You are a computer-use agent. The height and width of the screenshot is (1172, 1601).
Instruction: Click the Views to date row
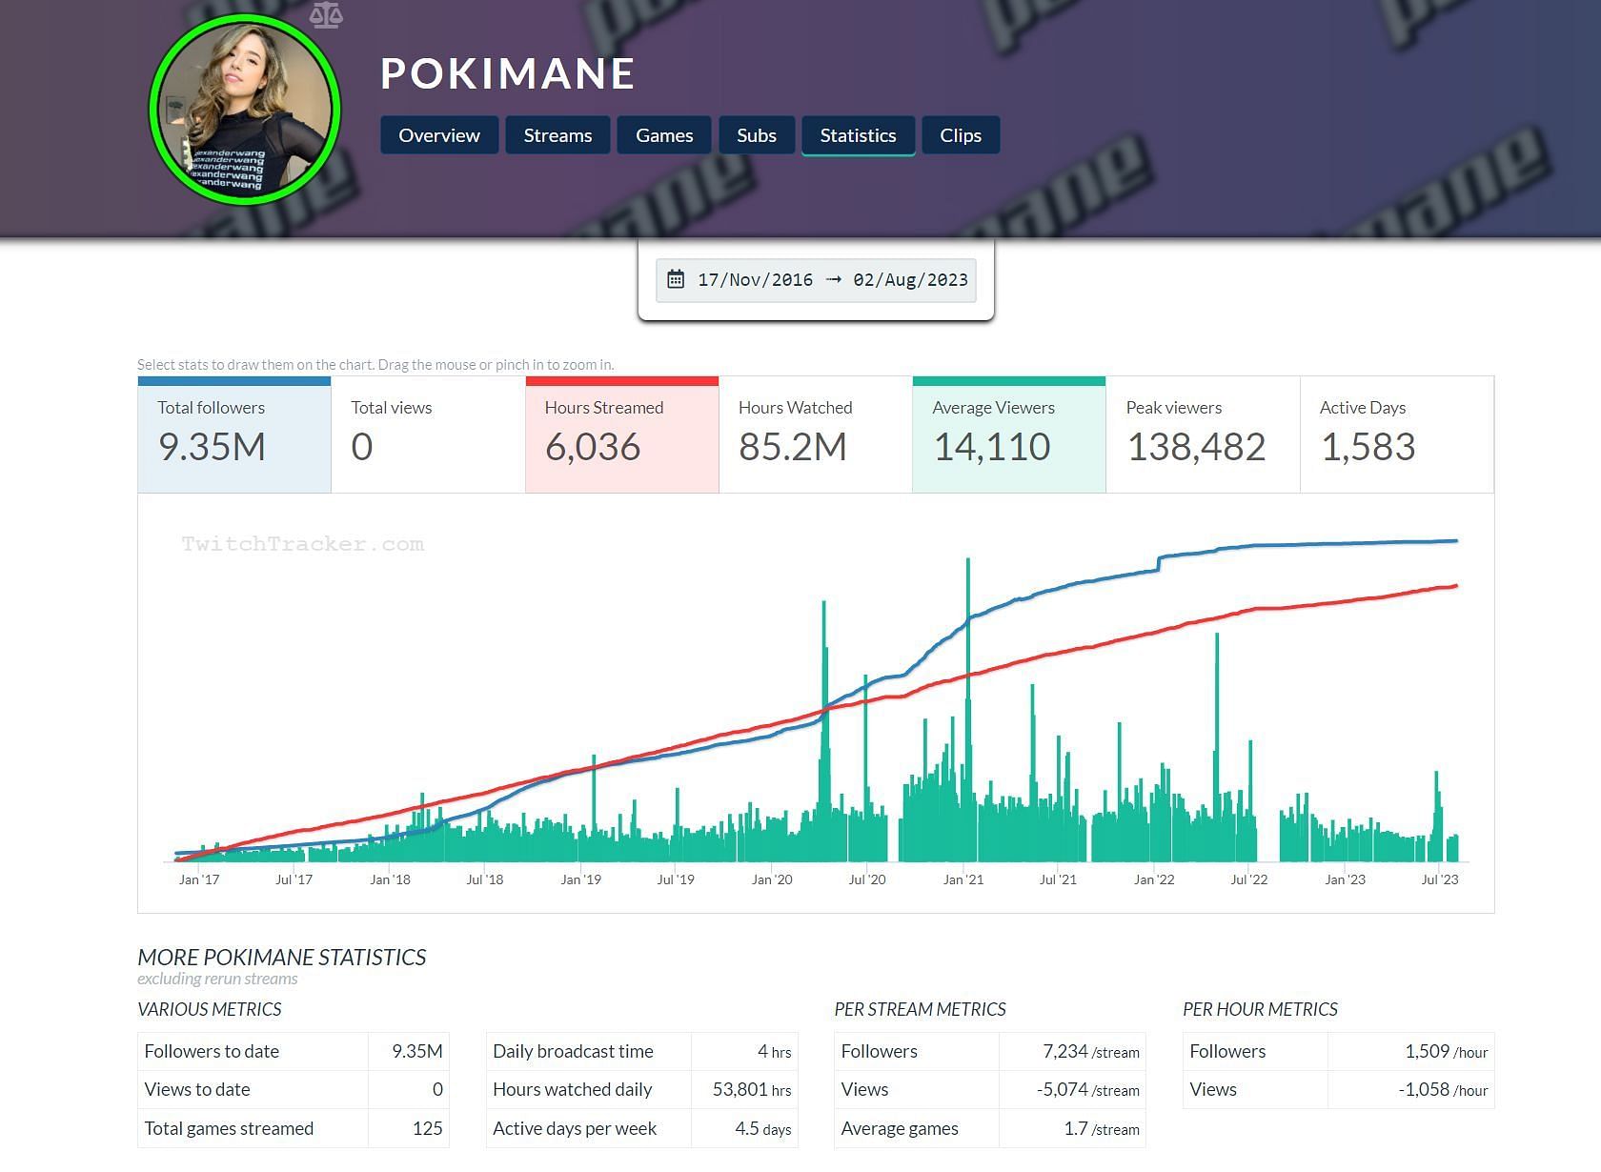294,1089
